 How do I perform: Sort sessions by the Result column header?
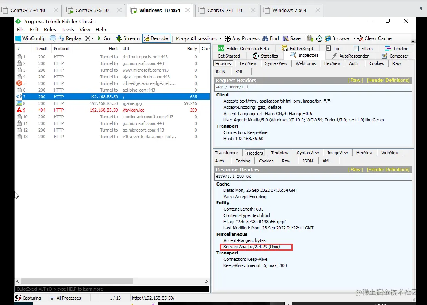(x=42, y=49)
